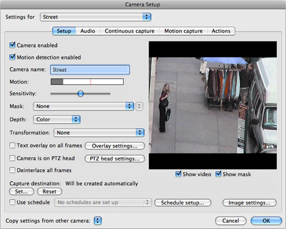Expand the Depth Color dropdown
286x229 pixels.
pos(57,119)
